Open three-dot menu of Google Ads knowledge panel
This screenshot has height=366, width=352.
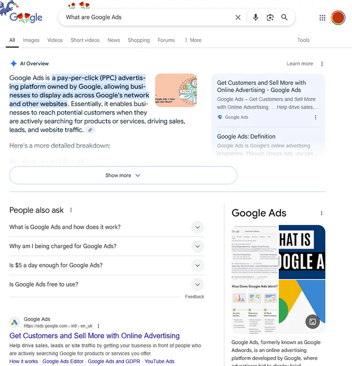tap(321, 213)
